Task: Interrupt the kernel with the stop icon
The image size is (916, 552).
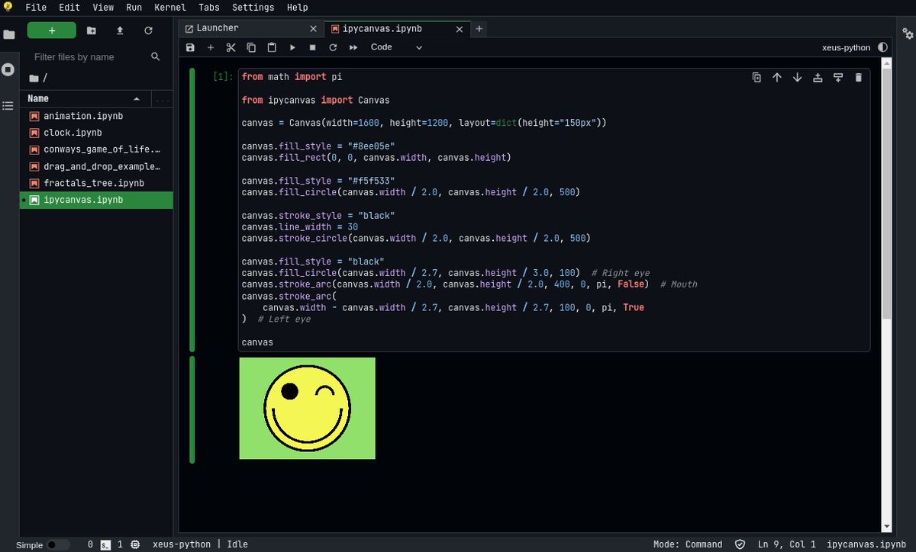Action: (x=313, y=47)
